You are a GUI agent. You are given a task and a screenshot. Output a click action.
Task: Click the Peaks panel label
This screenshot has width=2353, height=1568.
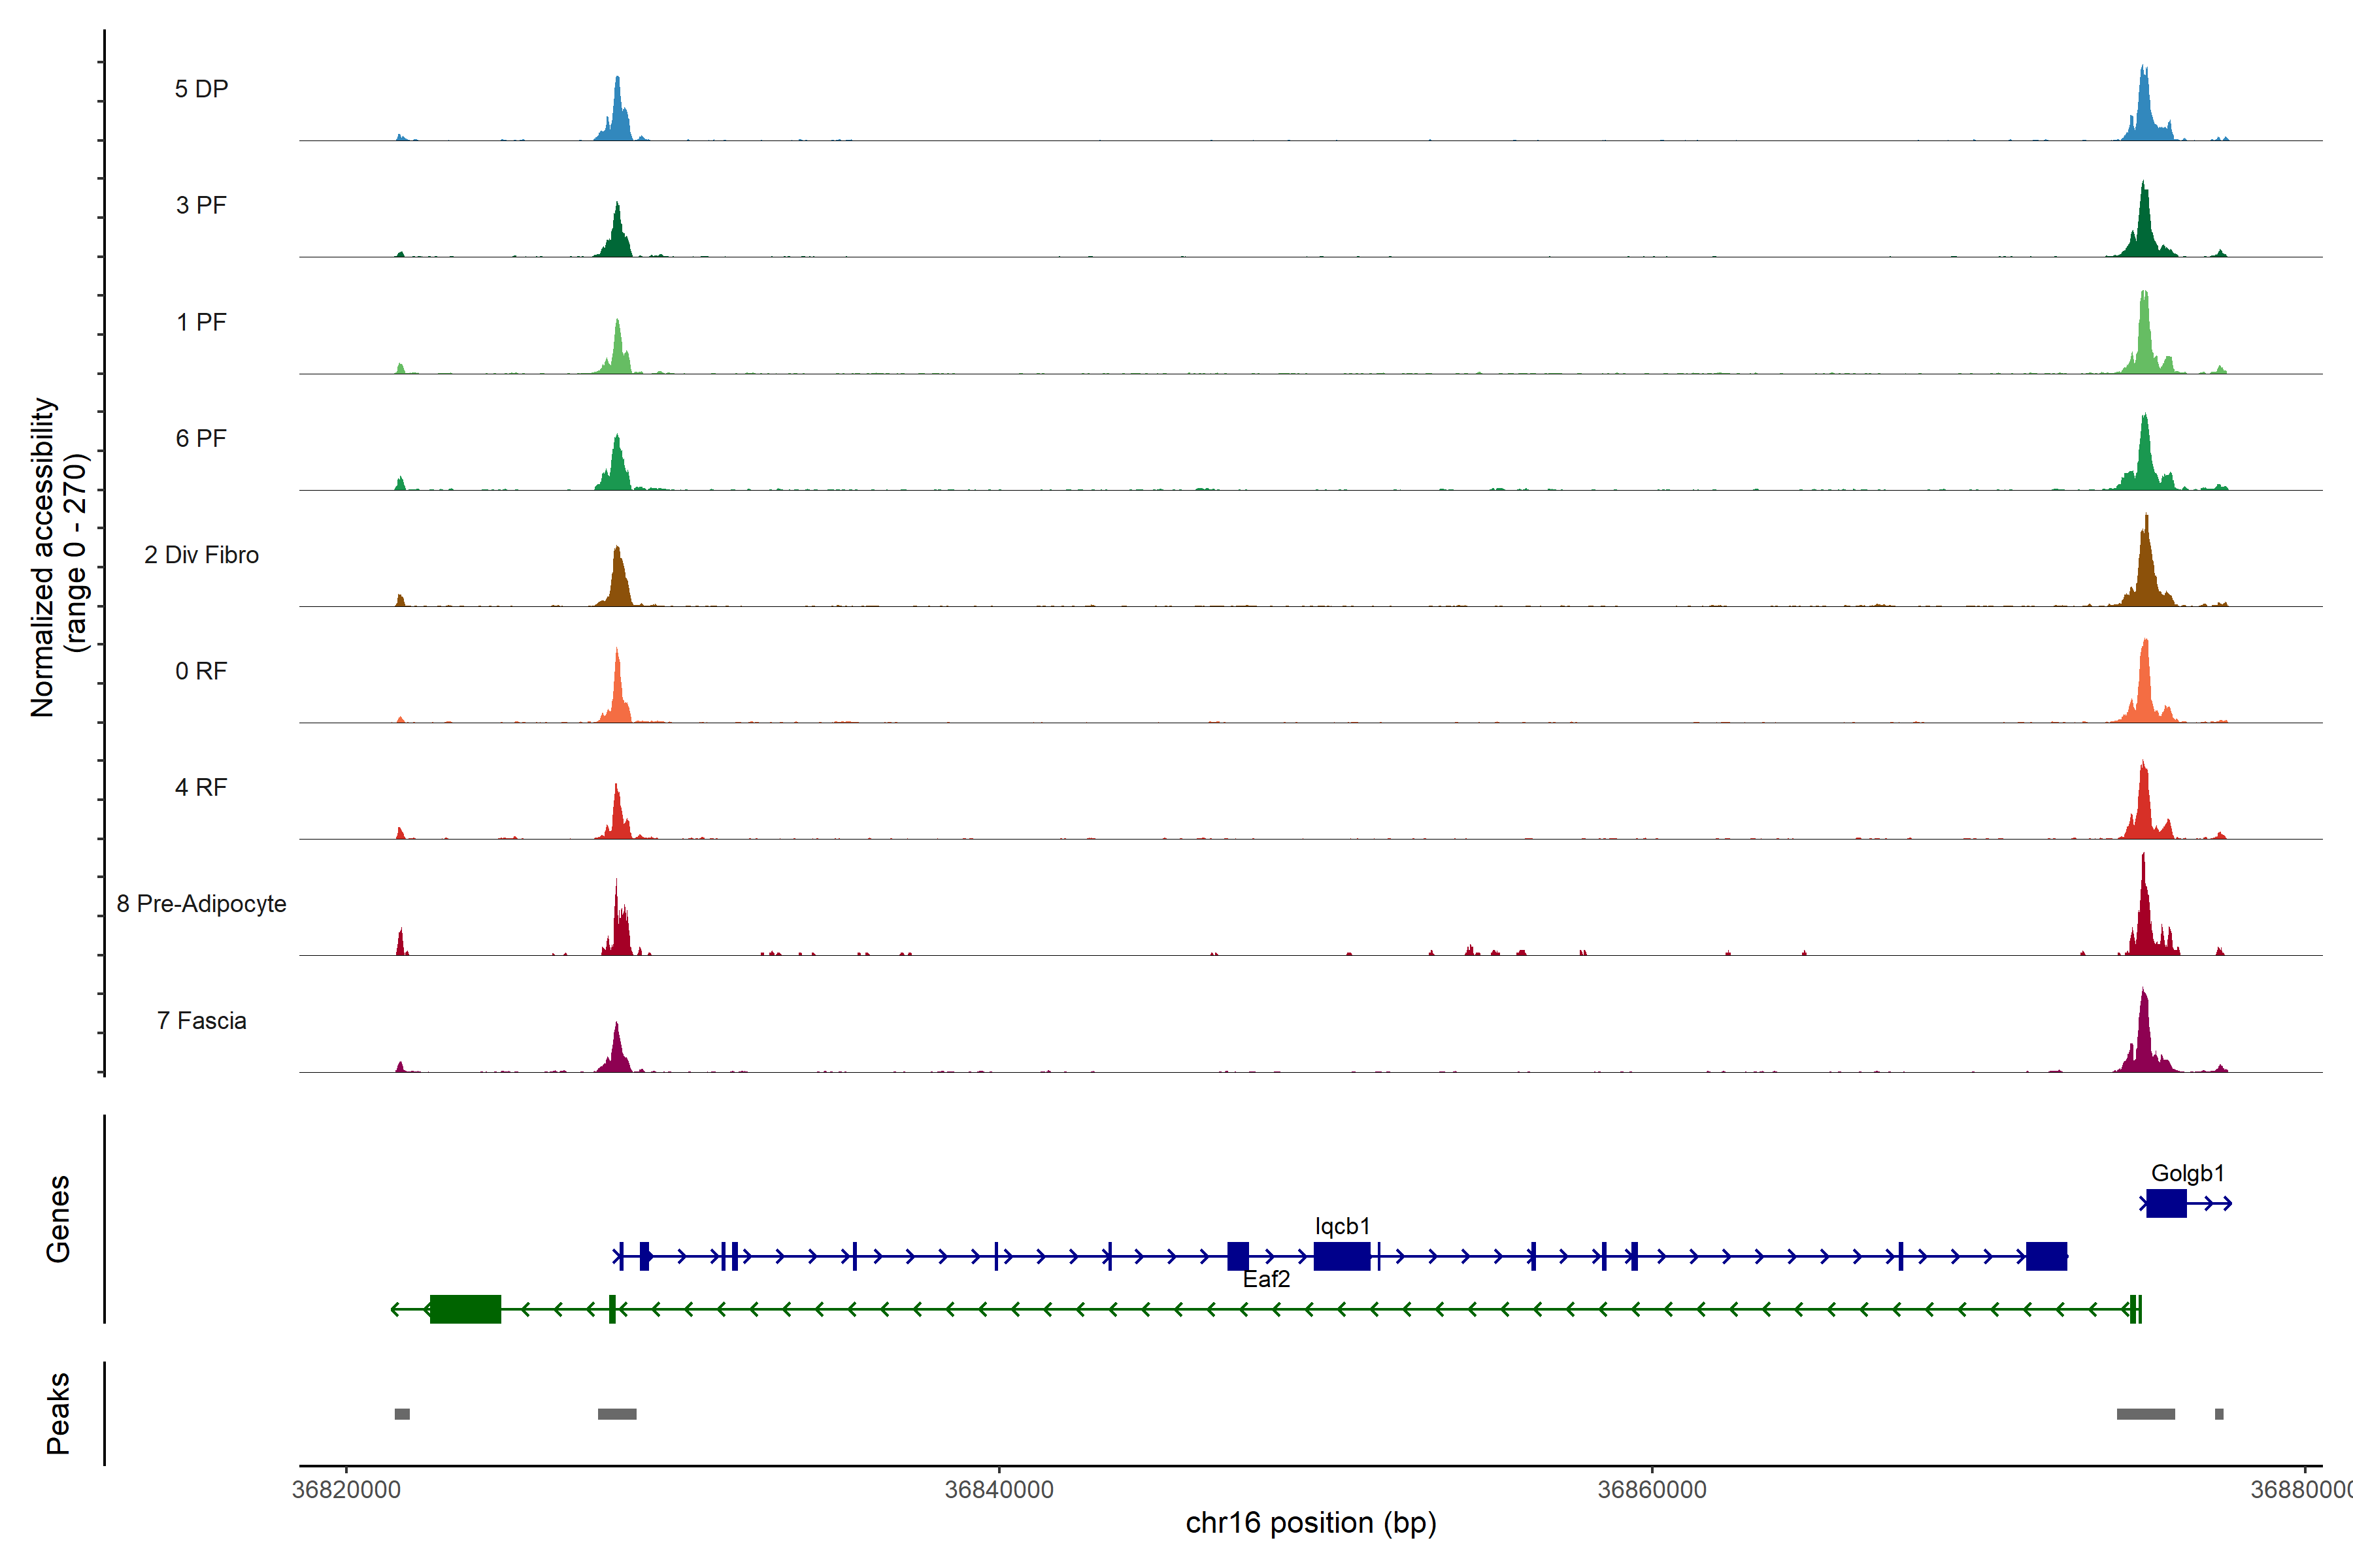pyautogui.click(x=58, y=1413)
